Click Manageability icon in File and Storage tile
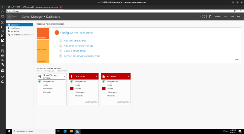Viewport: 244px width, 134px height. [x=40, y=81]
